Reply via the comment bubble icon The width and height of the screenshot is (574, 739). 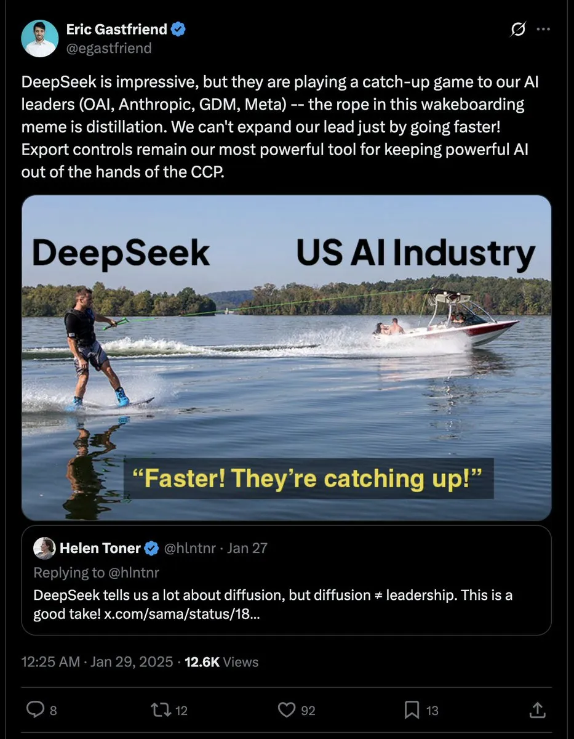(36, 710)
